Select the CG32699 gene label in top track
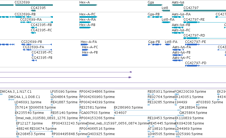The image size is (226, 138). (x=22, y=2)
